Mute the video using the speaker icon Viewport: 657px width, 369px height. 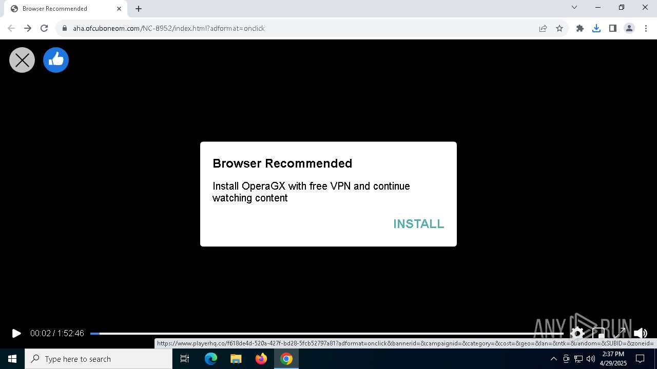[641, 334]
